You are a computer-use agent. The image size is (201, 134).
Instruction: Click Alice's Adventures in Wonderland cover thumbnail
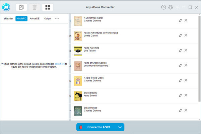tap(78, 36)
